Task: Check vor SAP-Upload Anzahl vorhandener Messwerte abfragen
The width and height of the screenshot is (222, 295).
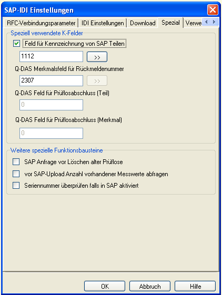Action: point(16,174)
